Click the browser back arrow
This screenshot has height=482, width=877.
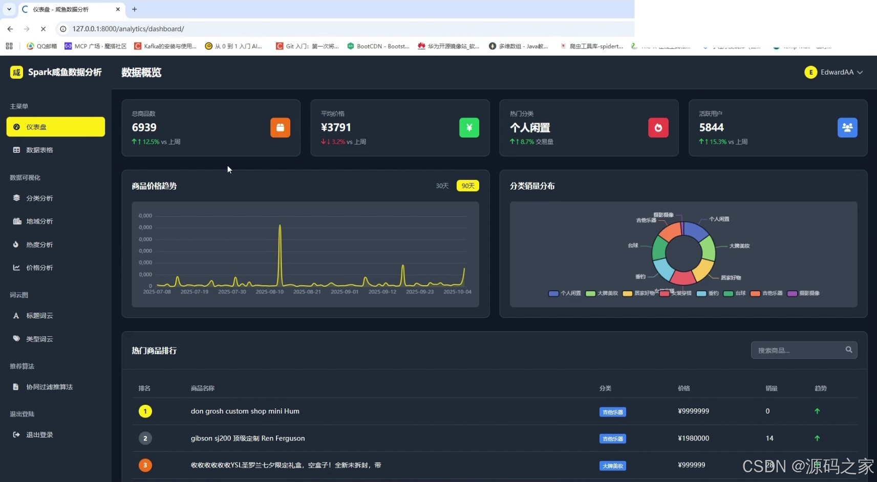[x=10, y=29]
